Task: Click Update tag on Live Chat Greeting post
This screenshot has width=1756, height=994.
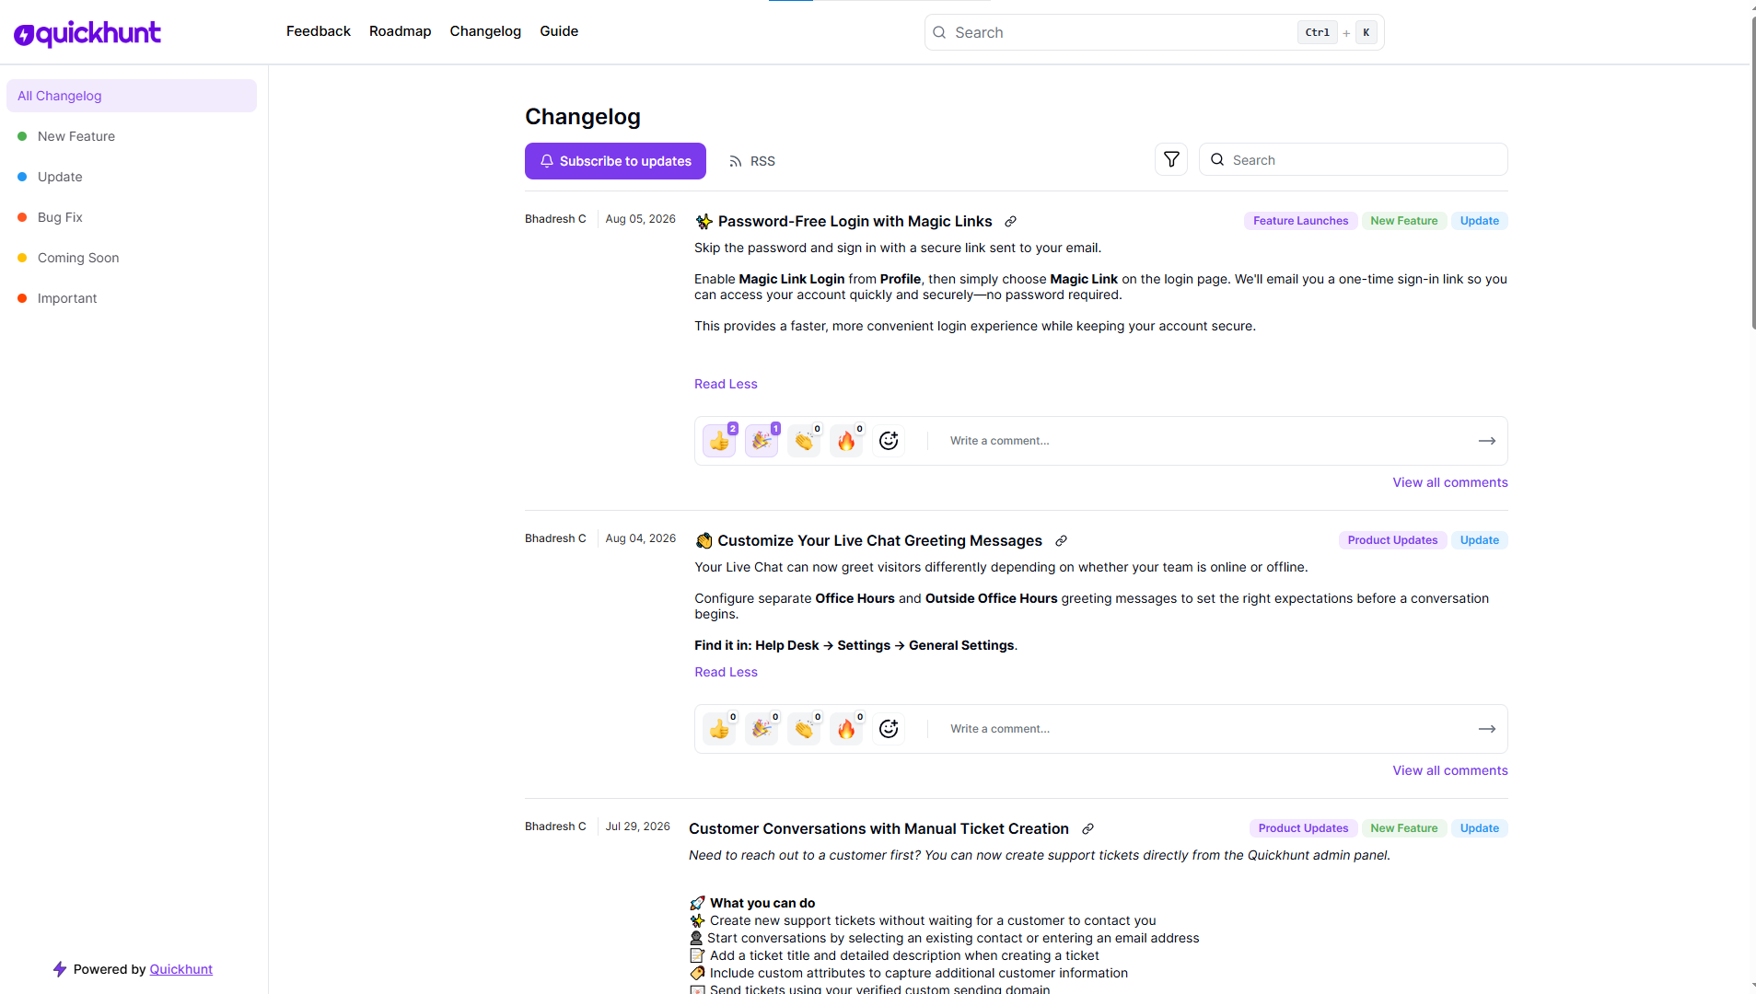Action: pos(1479,540)
